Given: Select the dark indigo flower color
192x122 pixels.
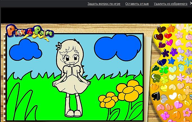Looking at the screenshot, I should point(165,53).
